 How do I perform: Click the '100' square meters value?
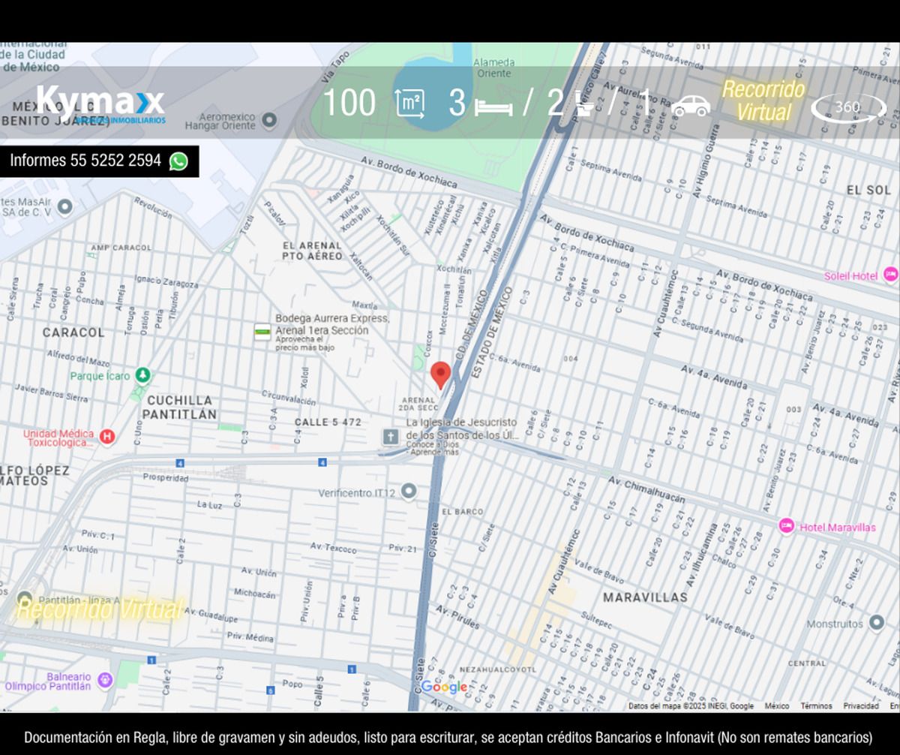pos(349,104)
